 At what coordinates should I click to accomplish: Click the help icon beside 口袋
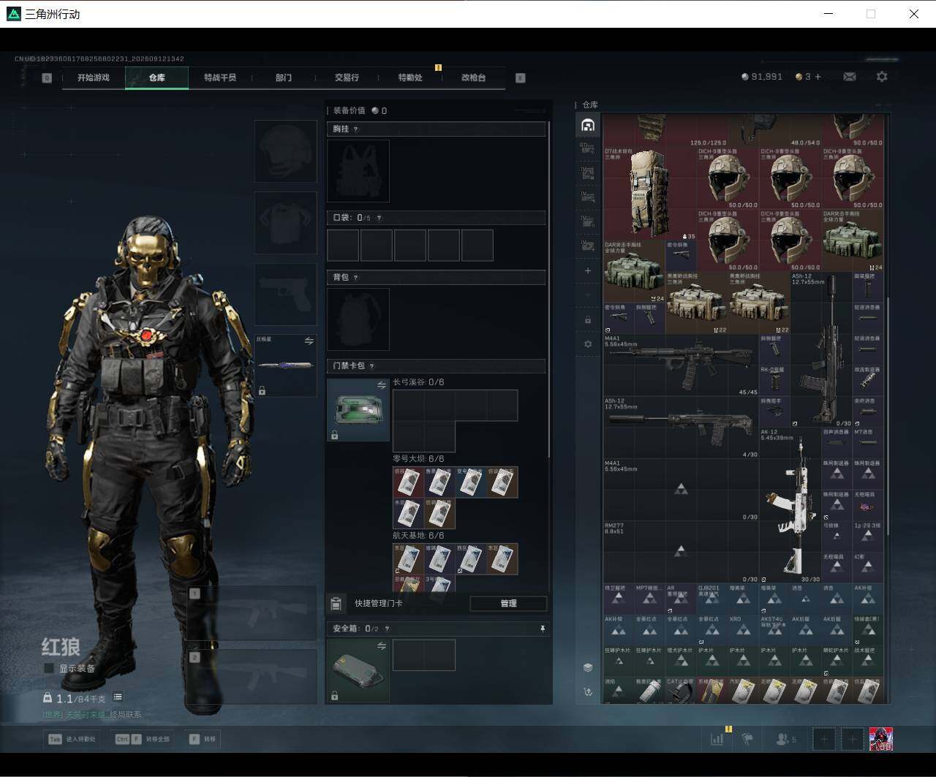[379, 218]
